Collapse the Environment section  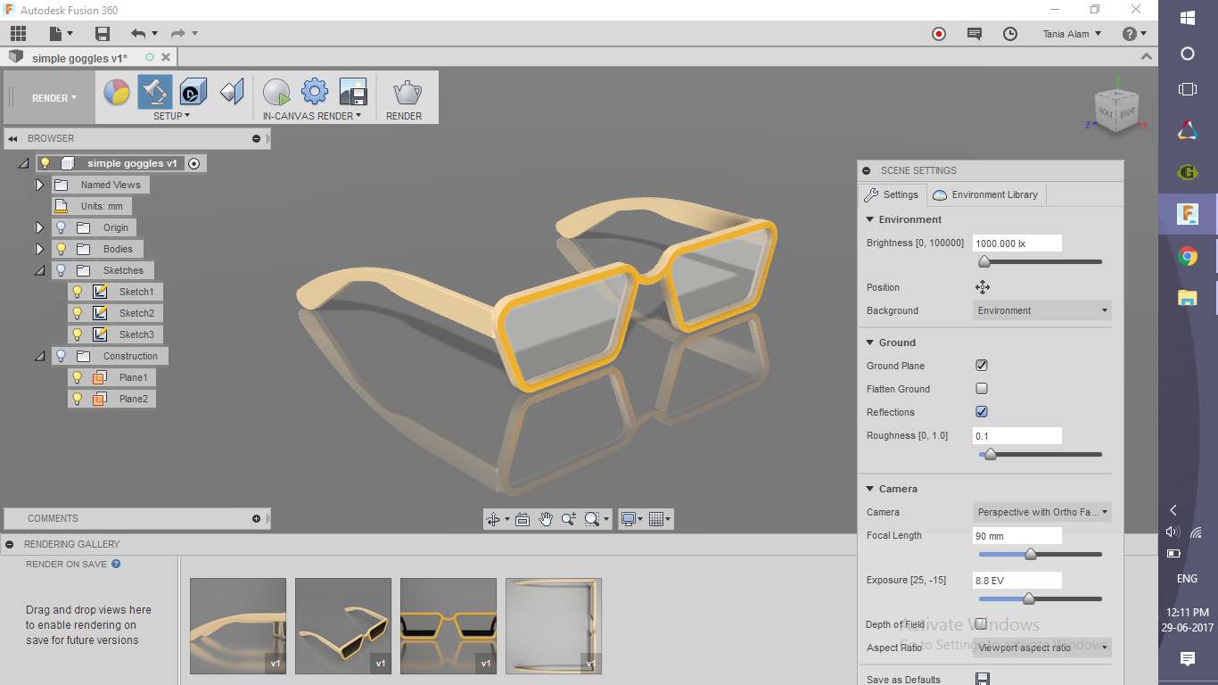870,219
